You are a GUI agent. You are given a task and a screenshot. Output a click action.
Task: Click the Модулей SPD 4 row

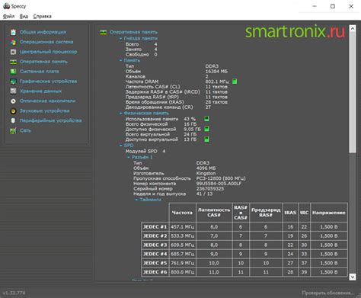pyautogui.click(x=145, y=151)
